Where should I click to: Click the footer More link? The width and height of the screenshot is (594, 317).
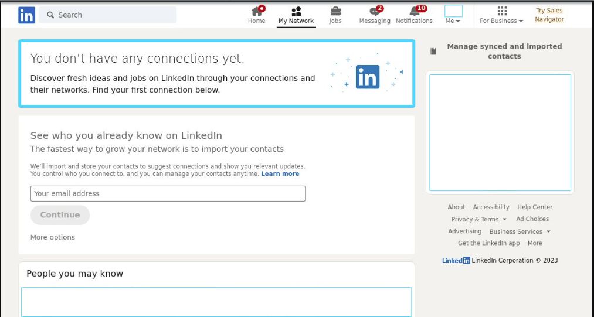[x=535, y=243]
